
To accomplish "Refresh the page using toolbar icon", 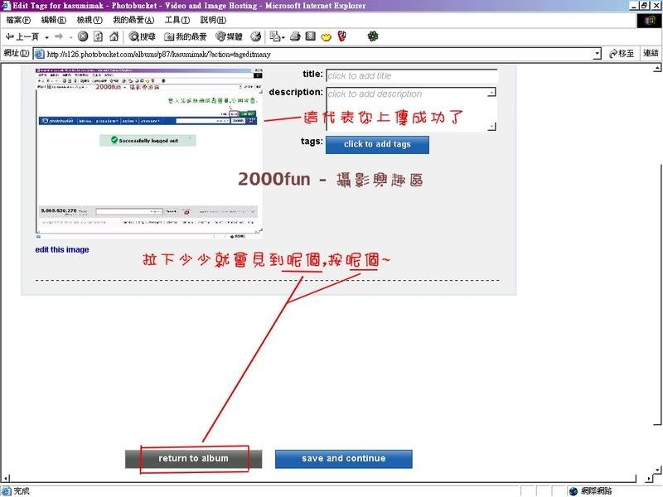I will [x=98, y=36].
